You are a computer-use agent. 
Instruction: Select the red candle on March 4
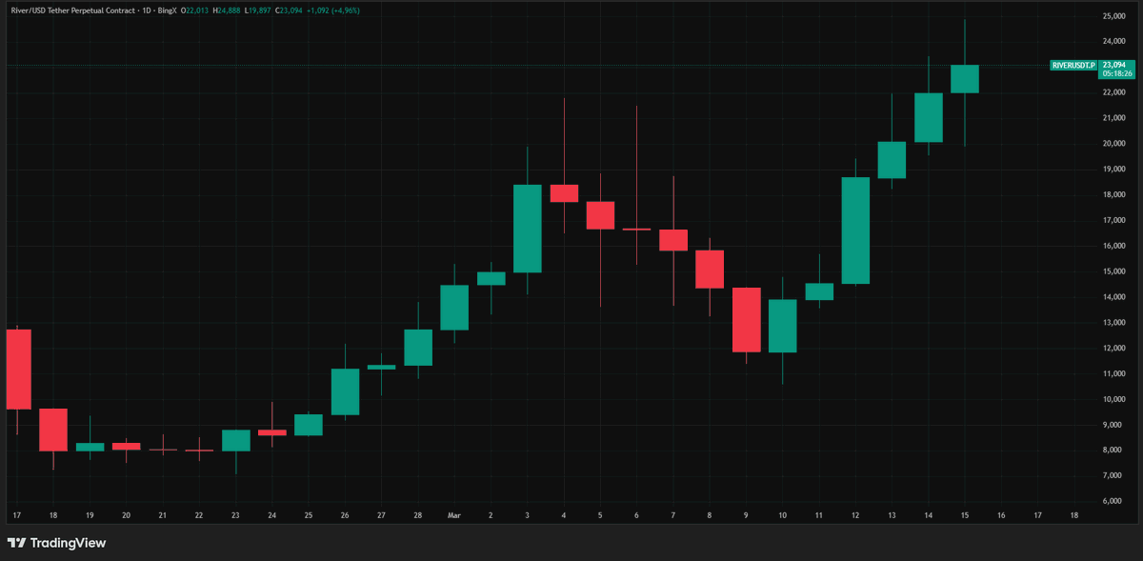564,193
